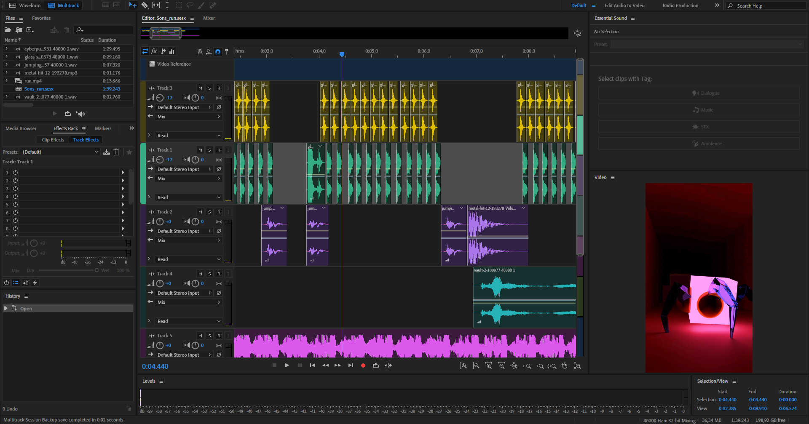Adjust the Track 4 volume knob
Screen dimensions: 809x424
(160, 283)
